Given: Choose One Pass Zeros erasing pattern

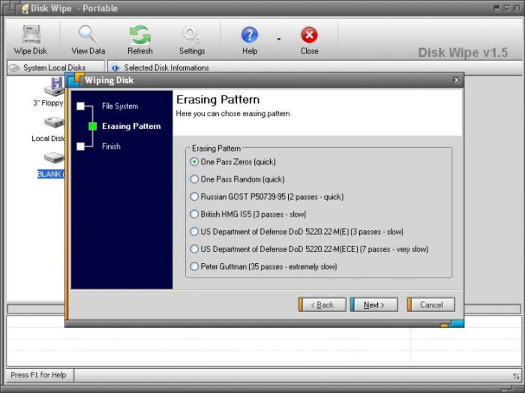Looking at the screenshot, I should pyautogui.click(x=194, y=162).
